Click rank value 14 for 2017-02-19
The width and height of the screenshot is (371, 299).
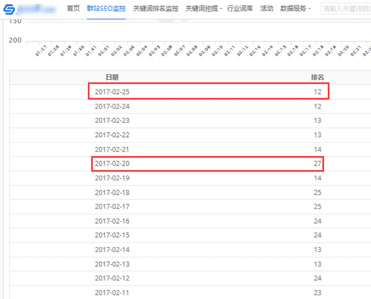[x=318, y=178]
